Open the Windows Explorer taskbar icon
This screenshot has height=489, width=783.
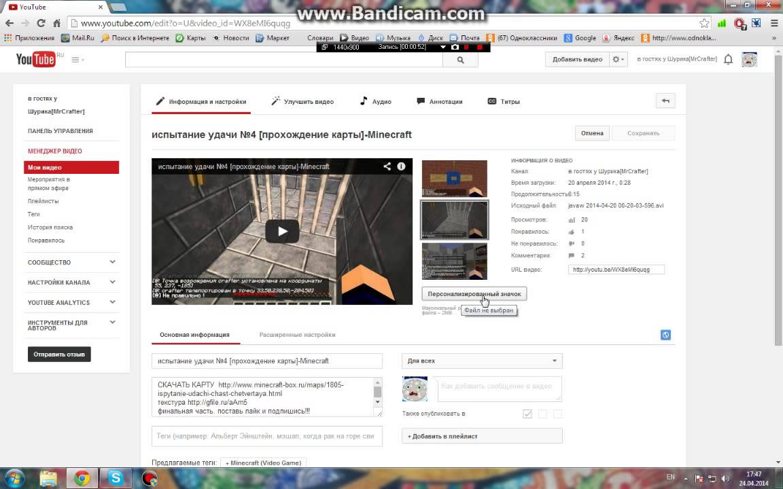[48, 478]
